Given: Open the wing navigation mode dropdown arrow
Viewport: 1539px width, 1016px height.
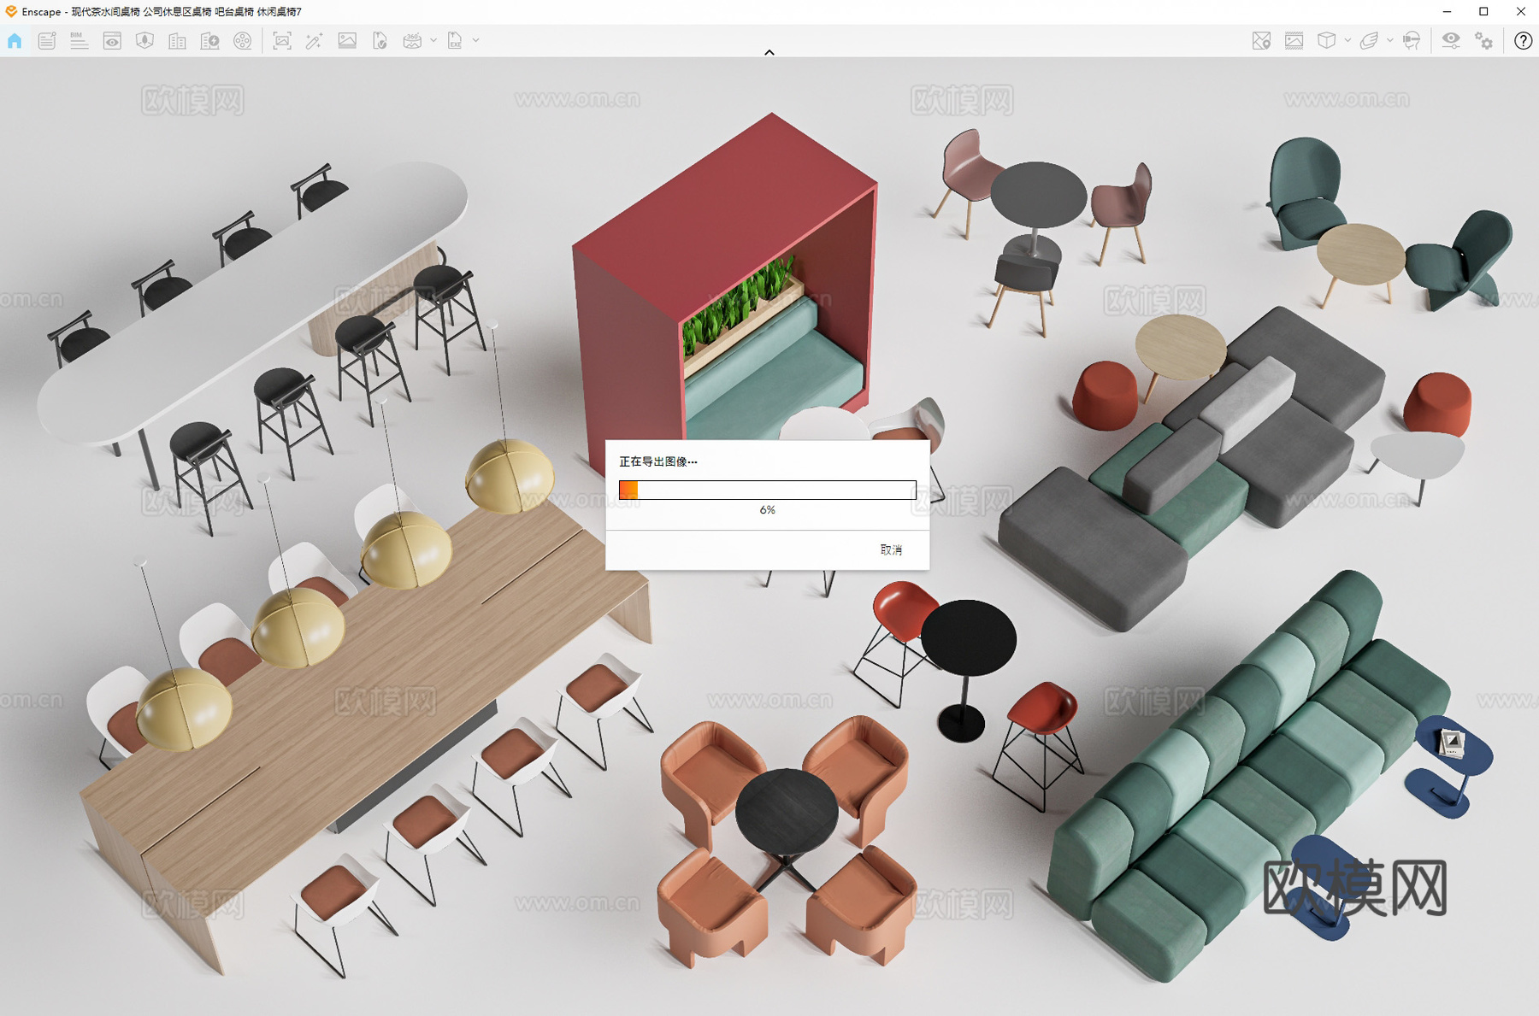Looking at the screenshot, I should [x=1390, y=40].
